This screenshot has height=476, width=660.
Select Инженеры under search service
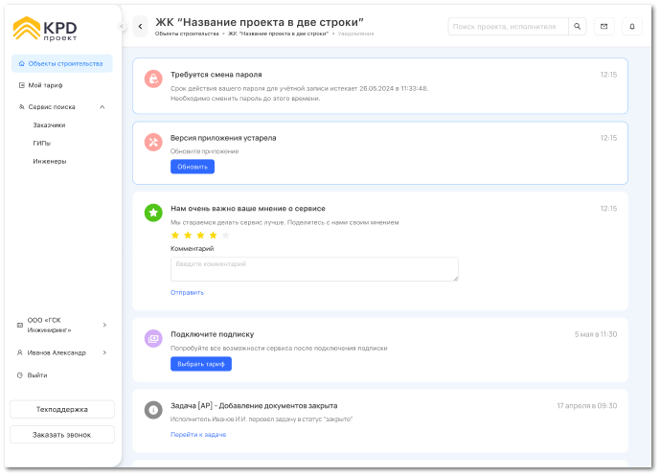click(x=50, y=162)
